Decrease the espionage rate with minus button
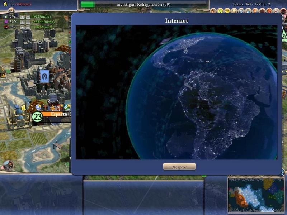The height and width of the screenshot is (215, 287). coord(28,27)
